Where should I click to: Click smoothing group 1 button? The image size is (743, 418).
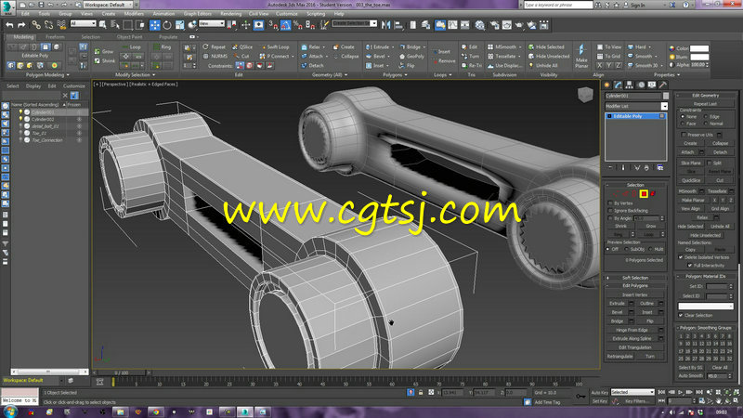pyautogui.click(x=681, y=336)
